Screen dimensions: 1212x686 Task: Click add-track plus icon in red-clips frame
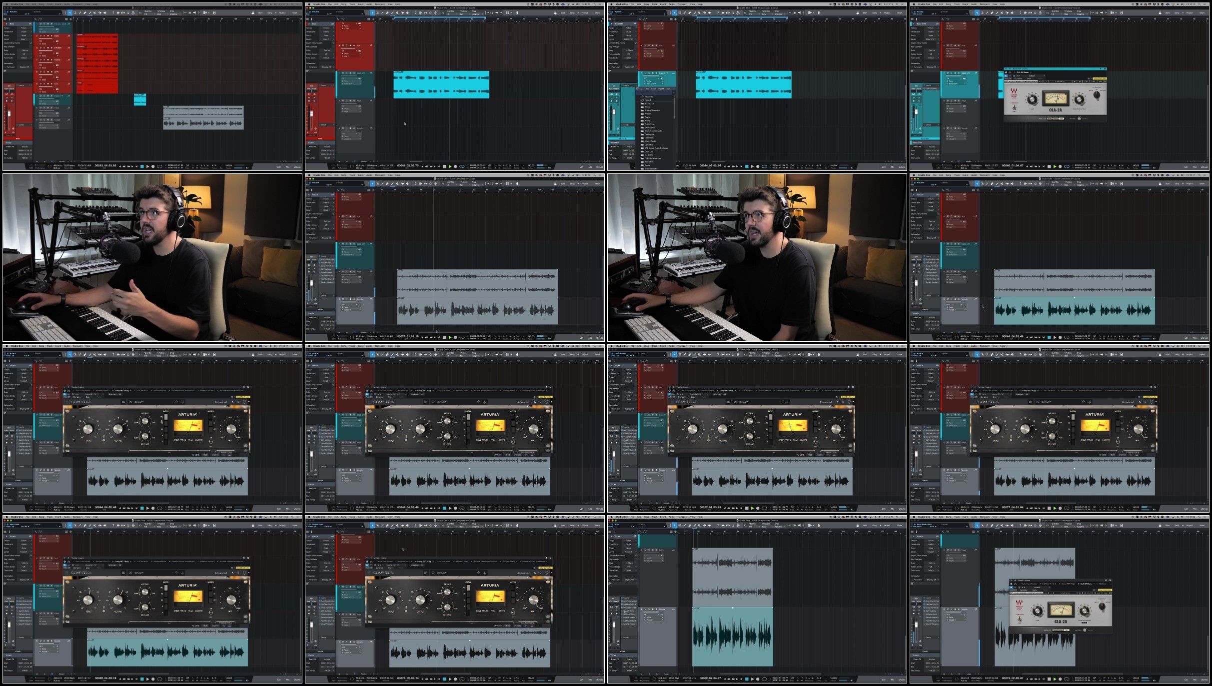(70, 19)
